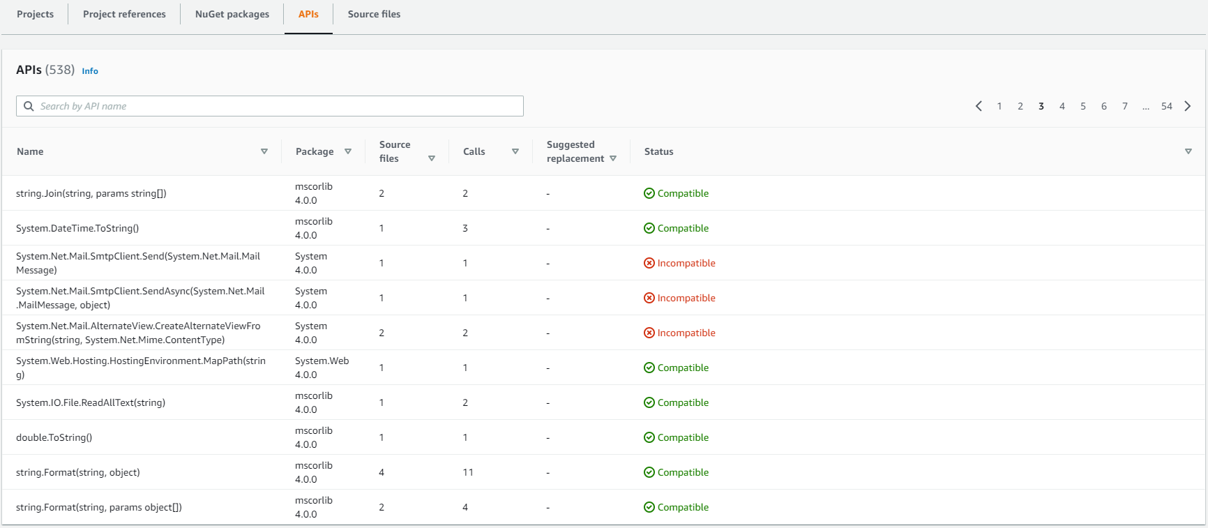Viewport: 1208px width, 528px height.
Task: Click Compatible status text for double.ToString
Action: 683,437
